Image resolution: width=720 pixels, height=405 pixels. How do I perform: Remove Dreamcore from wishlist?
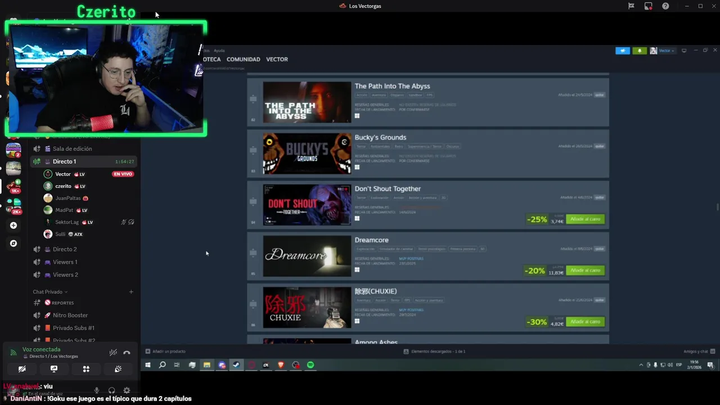point(600,249)
